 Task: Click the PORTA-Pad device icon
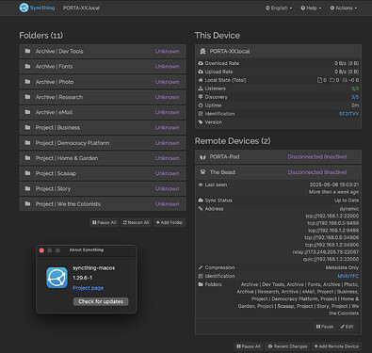pyautogui.click(x=202, y=157)
